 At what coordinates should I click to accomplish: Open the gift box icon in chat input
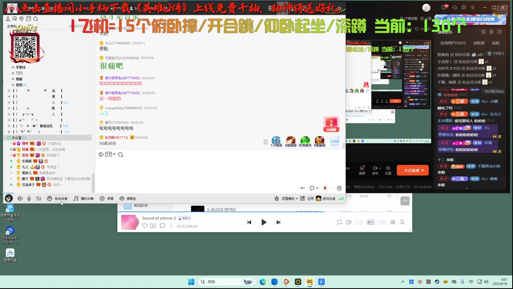(339, 188)
